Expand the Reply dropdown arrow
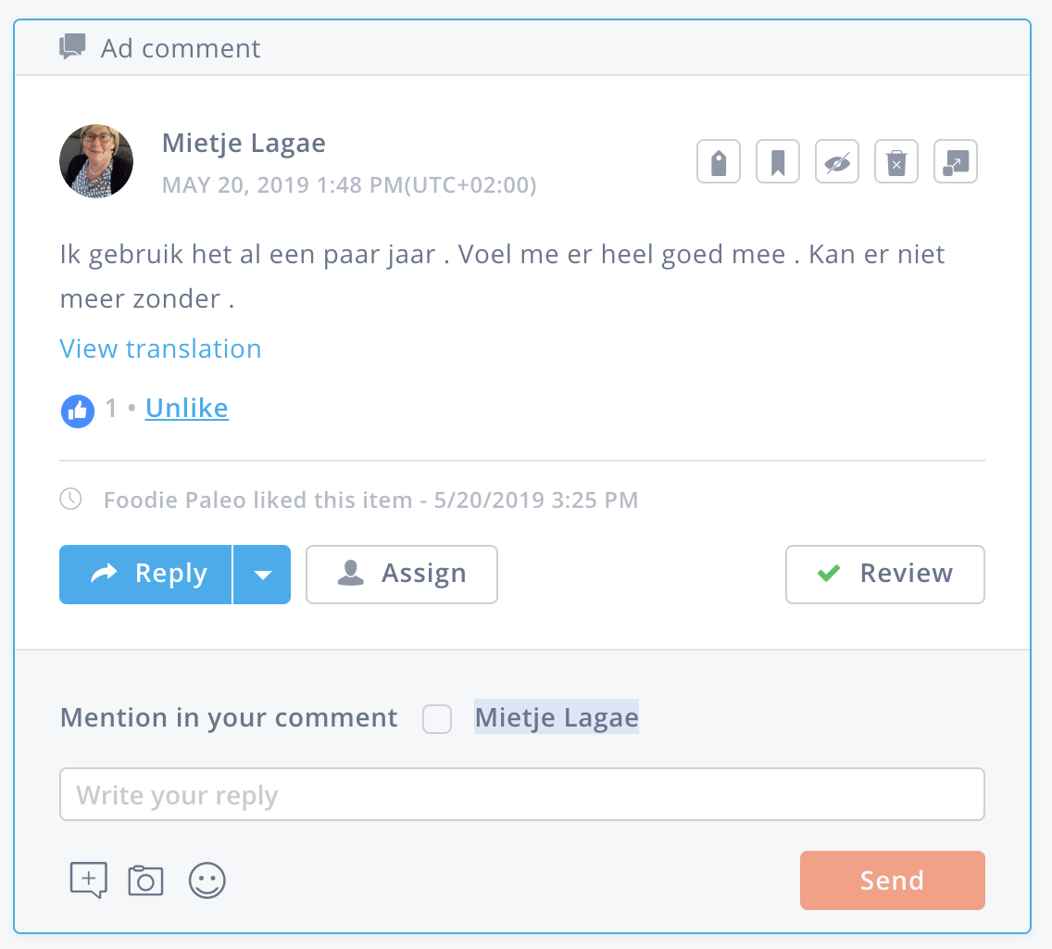 pyautogui.click(x=262, y=575)
